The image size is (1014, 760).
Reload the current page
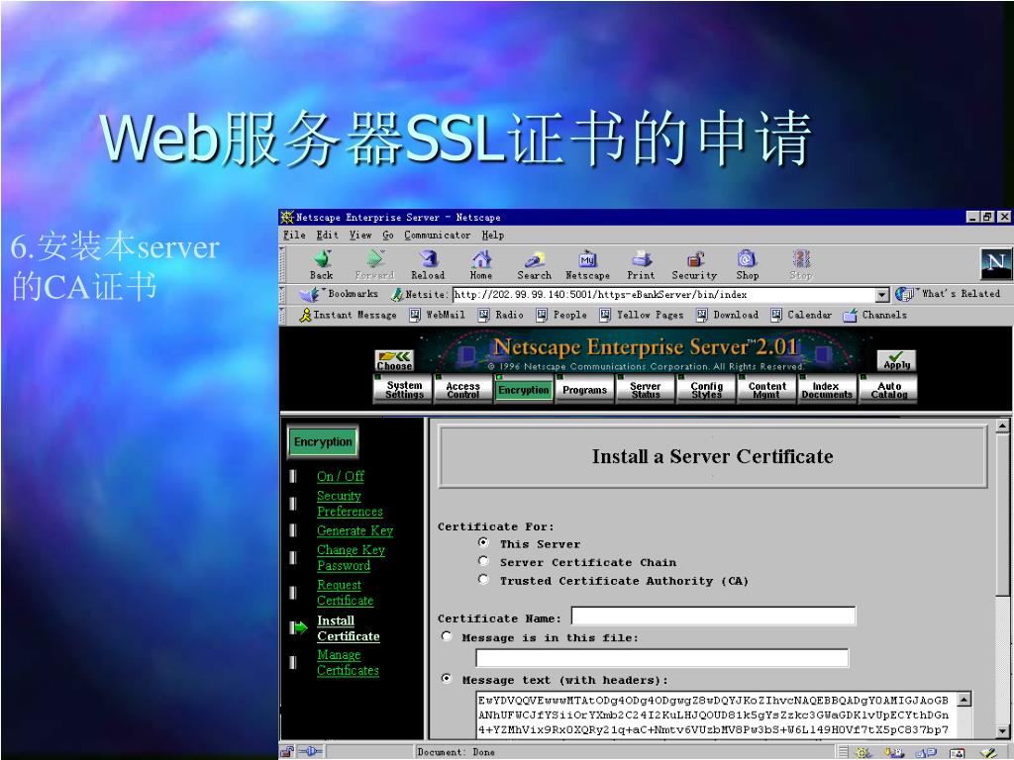click(x=428, y=265)
